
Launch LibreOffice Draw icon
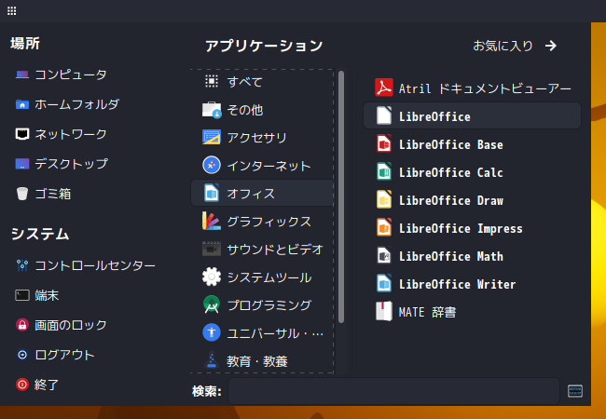coord(384,199)
